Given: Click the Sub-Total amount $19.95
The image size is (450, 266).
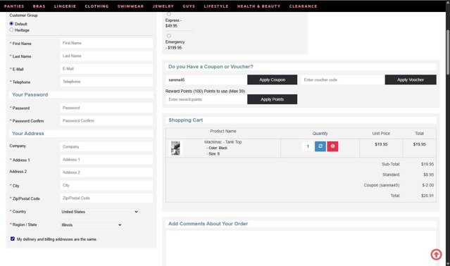Looking at the screenshot, I should click(x=427, y=164).
